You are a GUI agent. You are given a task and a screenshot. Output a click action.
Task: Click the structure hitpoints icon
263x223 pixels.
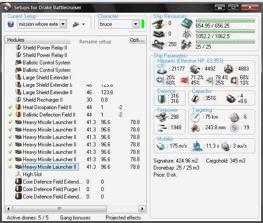(228, 69)
